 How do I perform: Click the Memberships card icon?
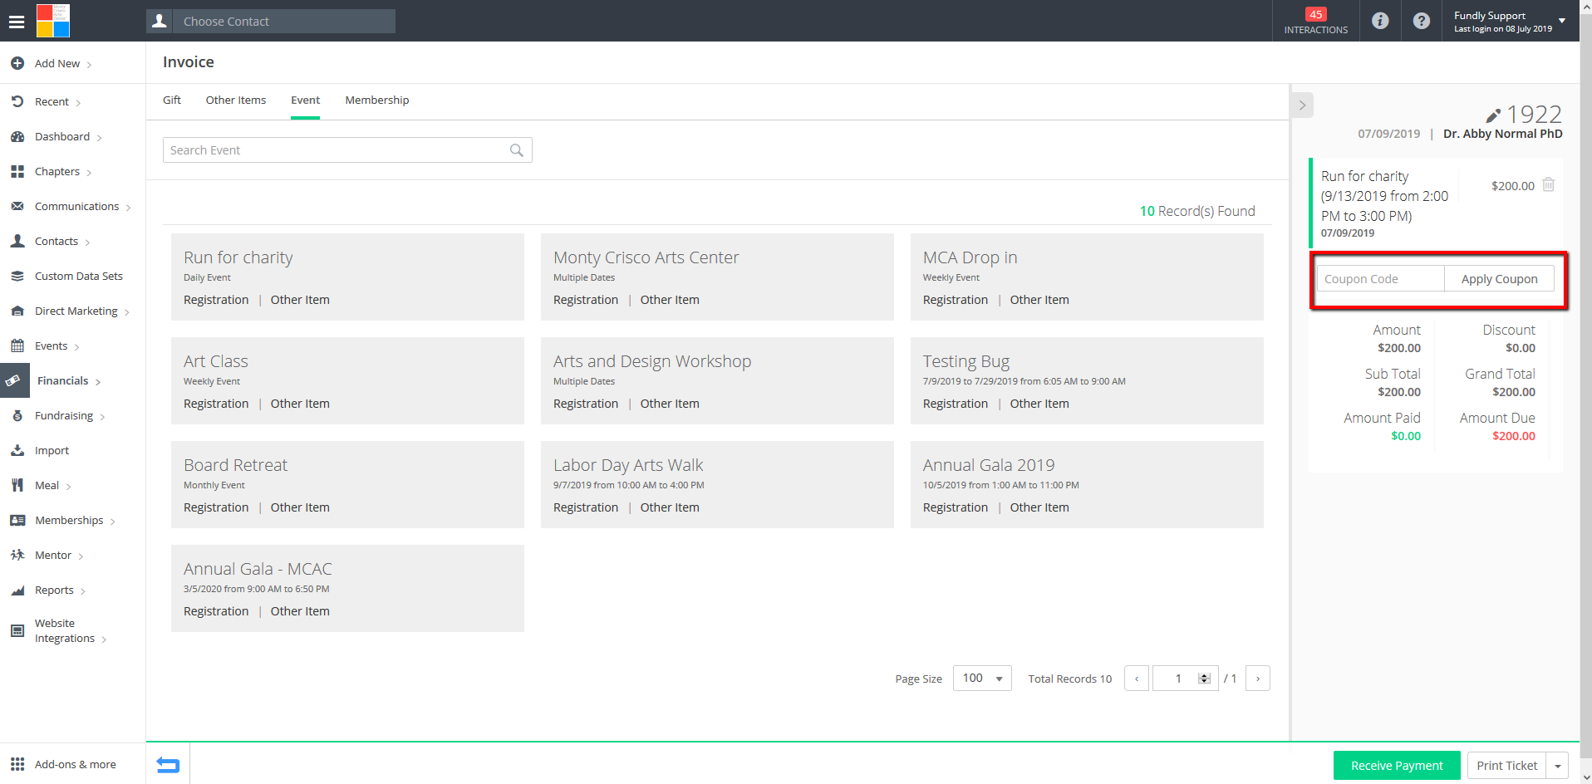17,520
